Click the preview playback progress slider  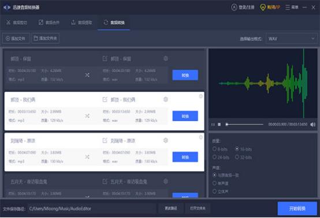pos(244,124)
